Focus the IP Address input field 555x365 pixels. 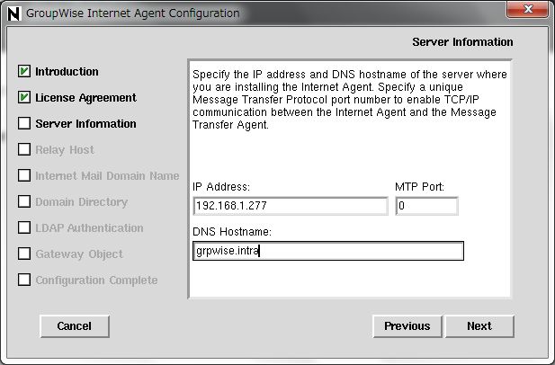tap(291, 206)
